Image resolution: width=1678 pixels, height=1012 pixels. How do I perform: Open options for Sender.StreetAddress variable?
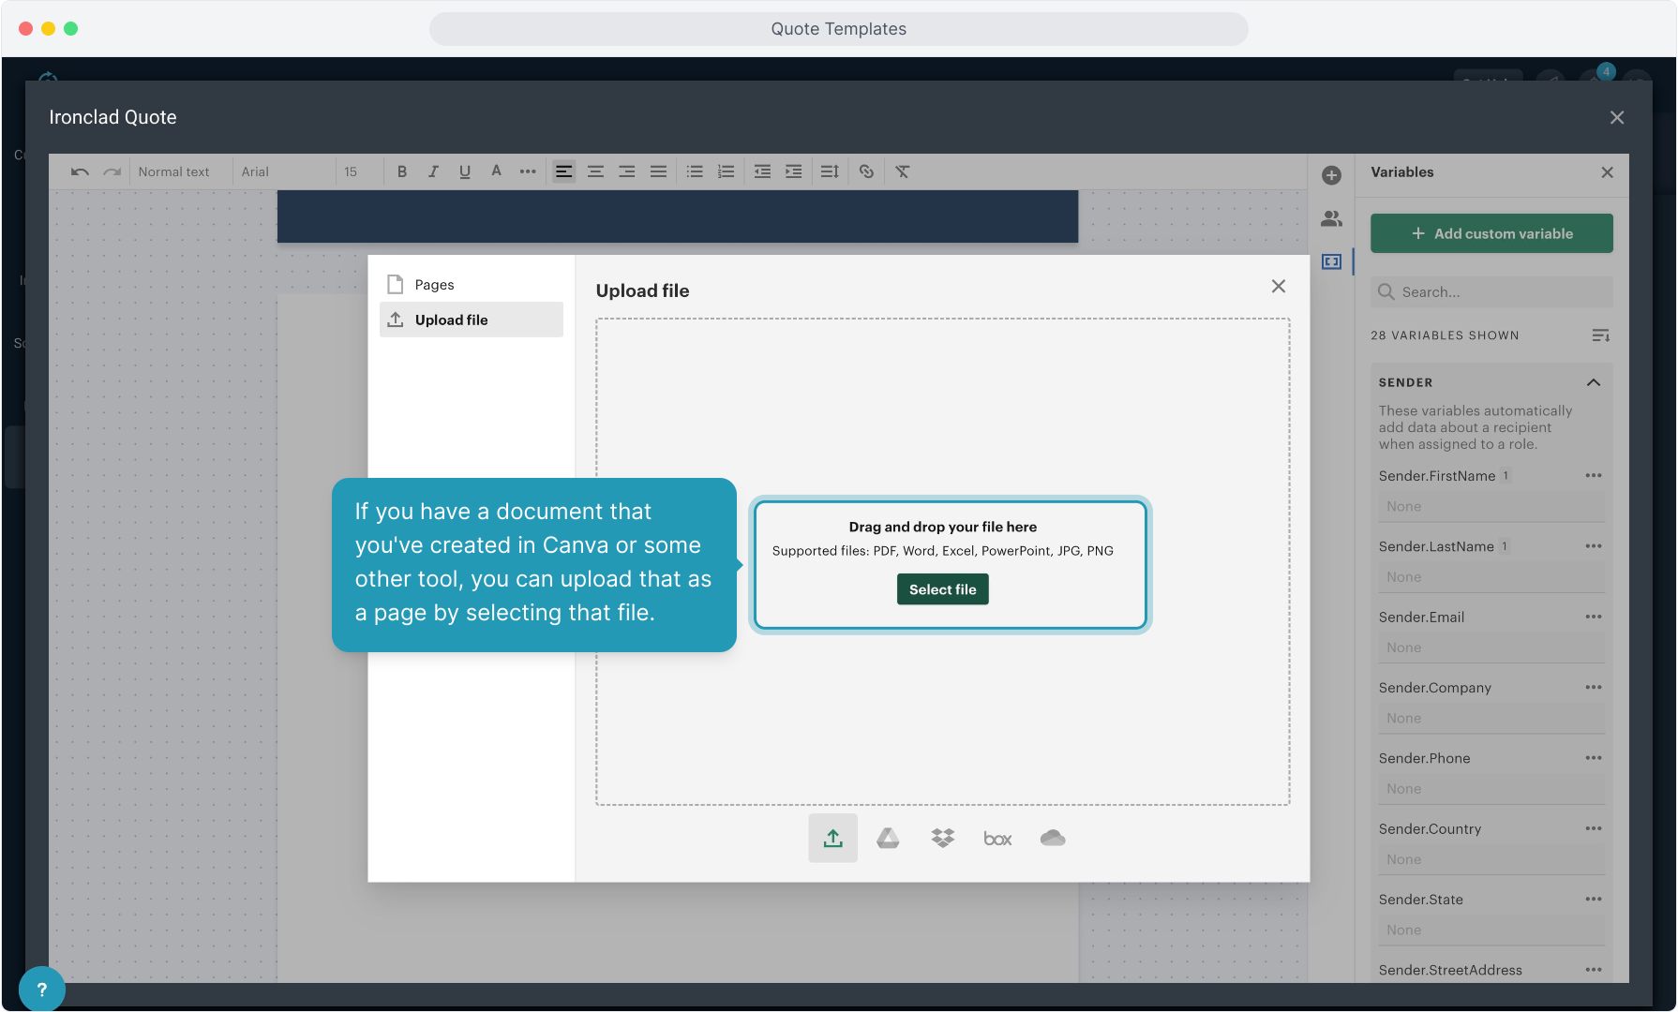(1593, 970)
